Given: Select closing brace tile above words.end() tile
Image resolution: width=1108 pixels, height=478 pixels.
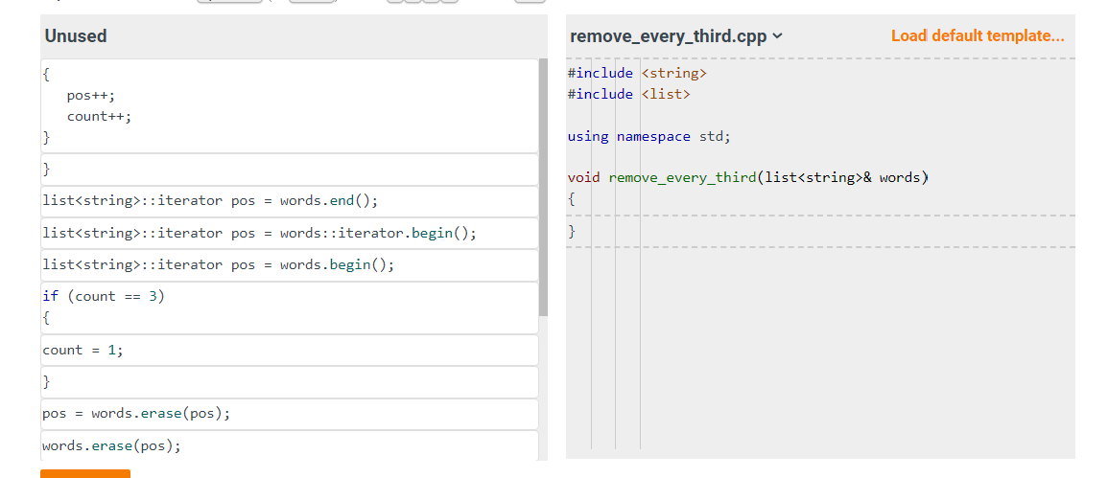Looking at the screenshot, I should pyautogui.click(x=290, y=170).
